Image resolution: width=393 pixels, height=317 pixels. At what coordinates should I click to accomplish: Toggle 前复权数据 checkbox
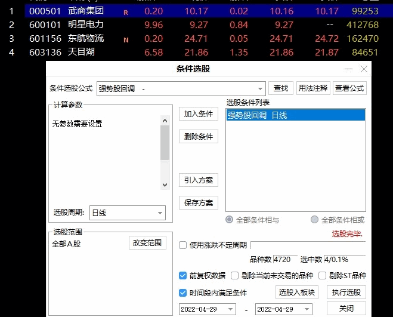182,276
